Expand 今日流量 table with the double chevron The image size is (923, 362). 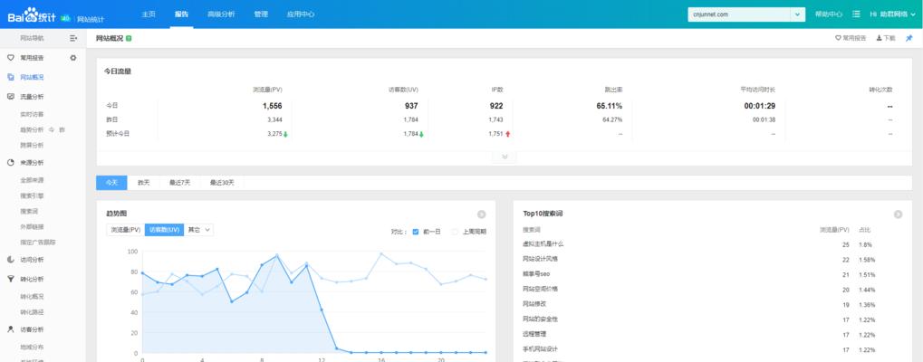505,157
